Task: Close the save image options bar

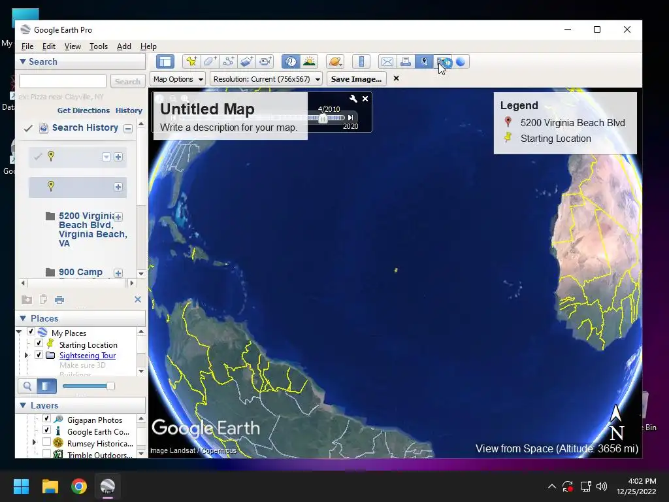Action: (x=397, y=78)
